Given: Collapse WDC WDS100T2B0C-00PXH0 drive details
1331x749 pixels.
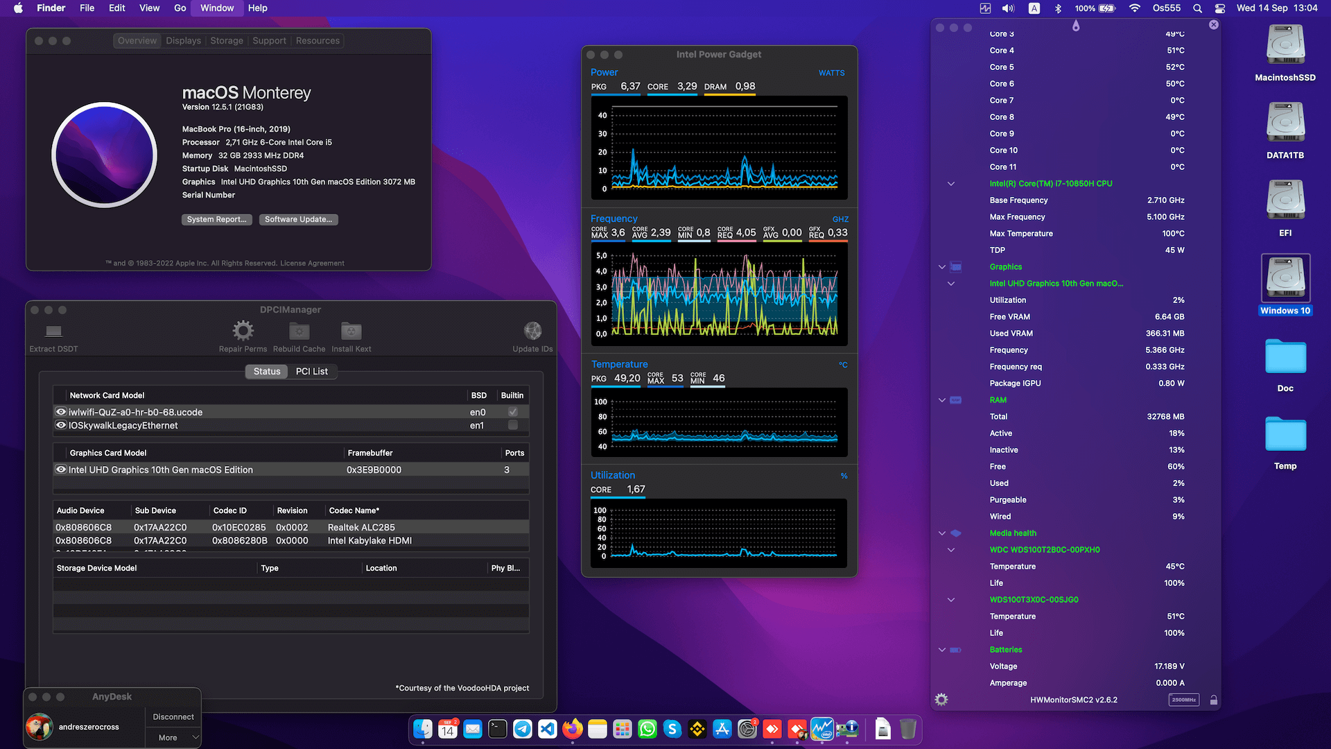Looking at the screenshot, I should coord(951,550).
